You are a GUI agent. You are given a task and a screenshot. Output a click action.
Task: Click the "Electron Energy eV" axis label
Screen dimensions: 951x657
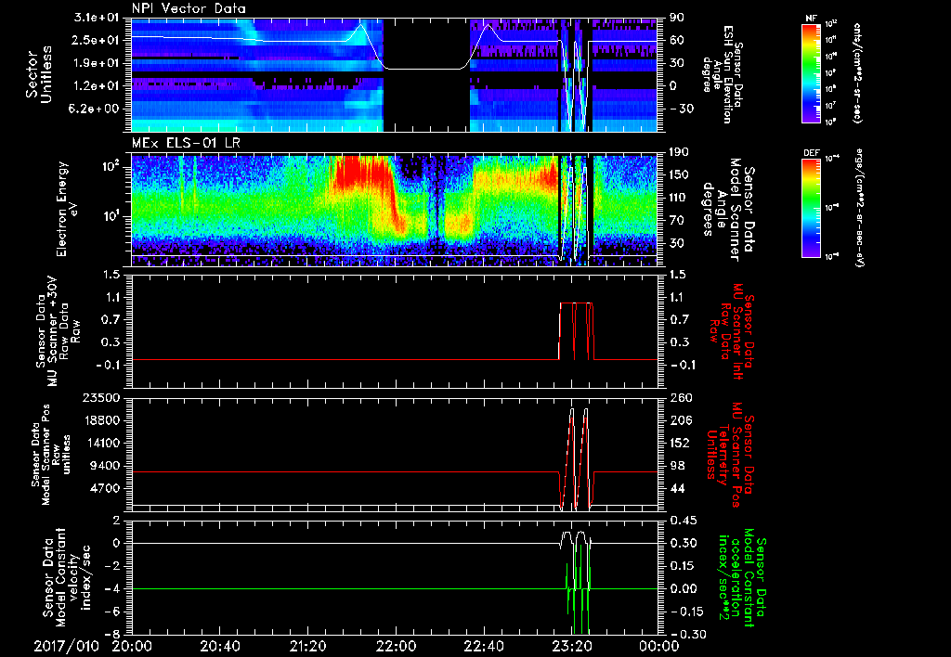pos(68,209)
